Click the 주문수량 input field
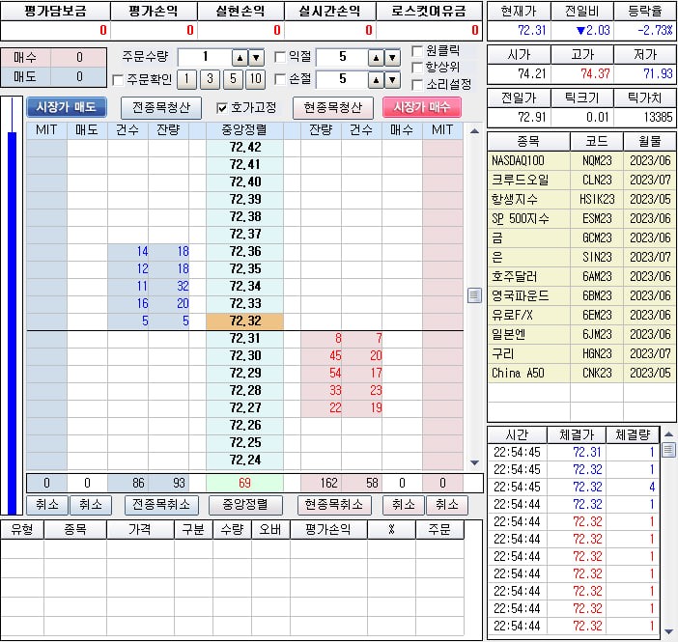 click(x=205, y=57)
